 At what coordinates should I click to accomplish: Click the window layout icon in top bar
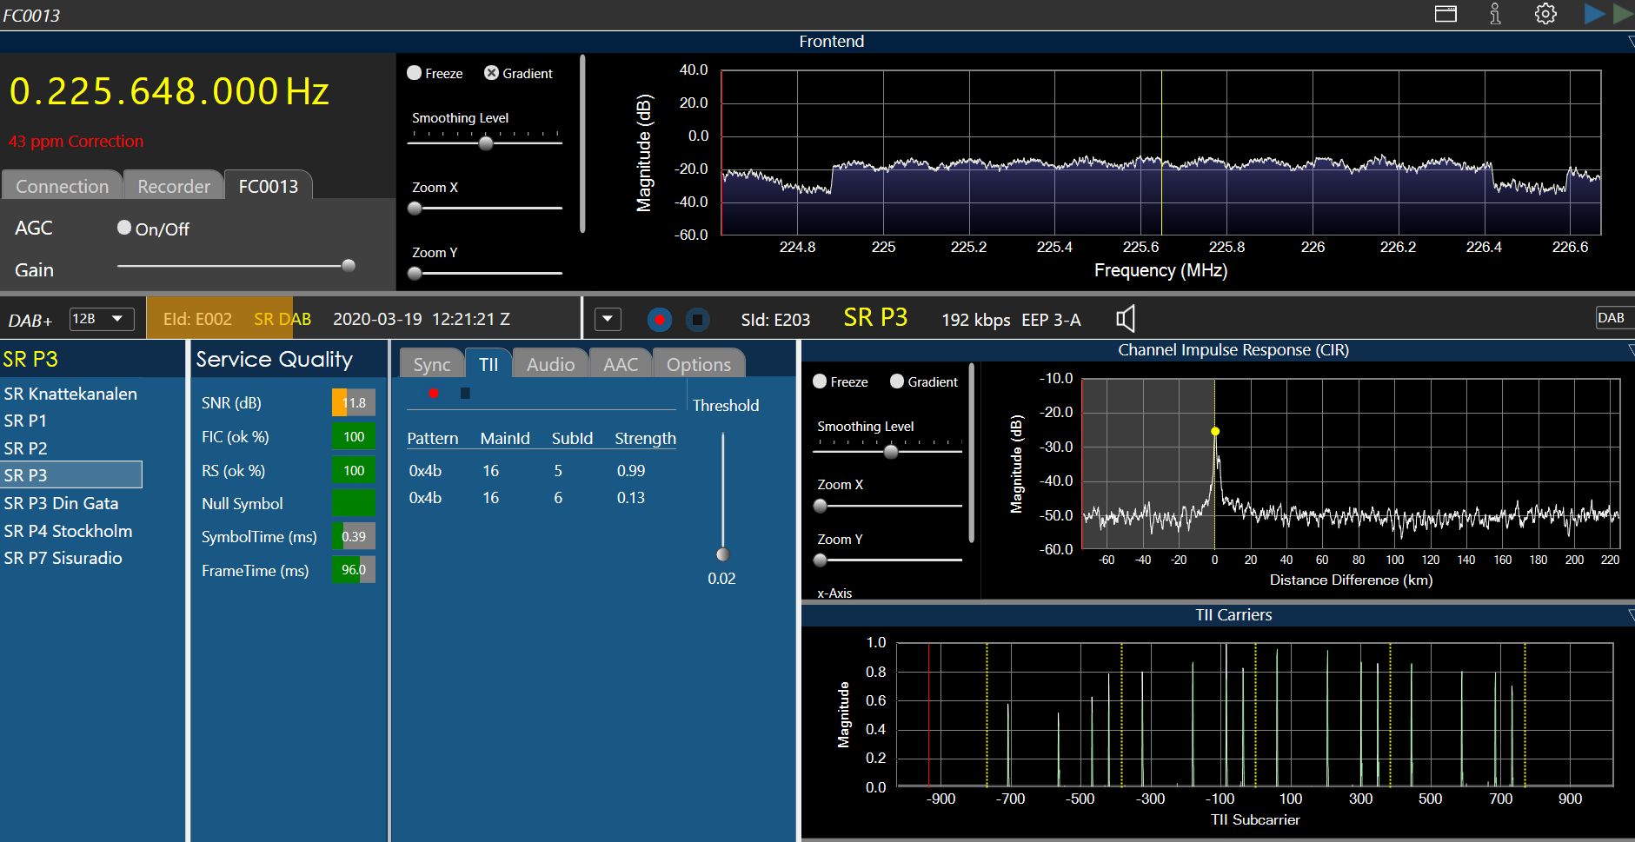1446,14
